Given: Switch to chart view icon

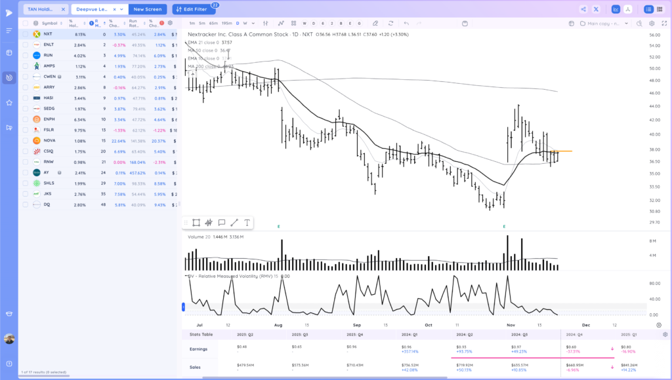Looking at the screenshot, I should (x=616, y=9).
